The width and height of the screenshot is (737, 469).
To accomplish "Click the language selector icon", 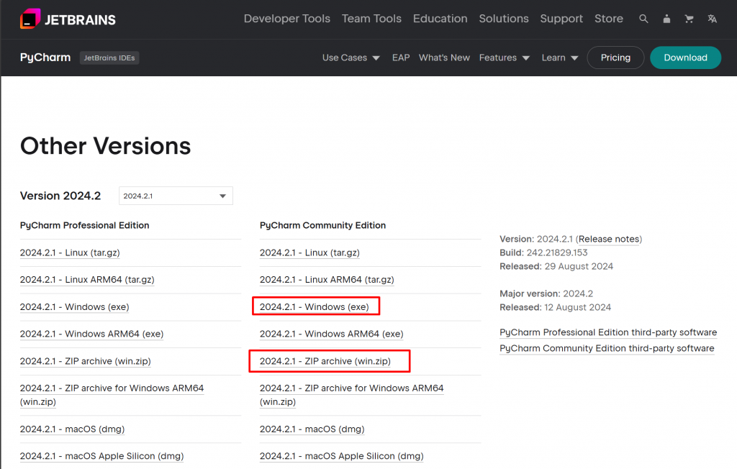I will coord(712,19).
